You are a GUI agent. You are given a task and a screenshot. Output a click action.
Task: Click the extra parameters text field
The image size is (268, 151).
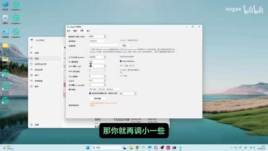(104, 89)
